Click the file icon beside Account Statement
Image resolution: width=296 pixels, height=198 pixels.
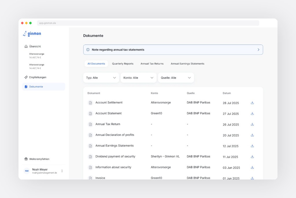(90, 114)
